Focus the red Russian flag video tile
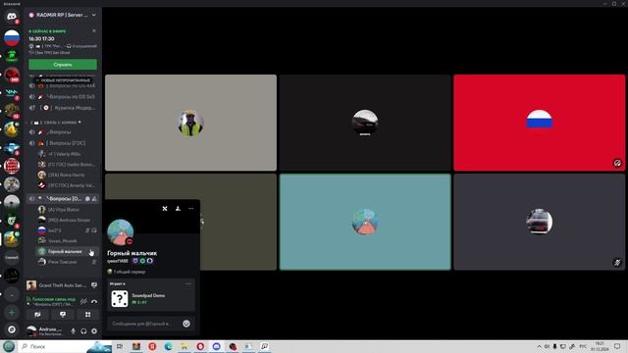Image resolution: width=628 pixels, height=353 pixels. [x=539, y=123]
